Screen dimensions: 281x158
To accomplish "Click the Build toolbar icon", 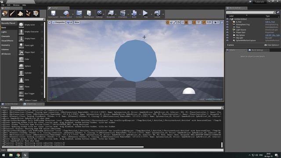I will 134,14.
